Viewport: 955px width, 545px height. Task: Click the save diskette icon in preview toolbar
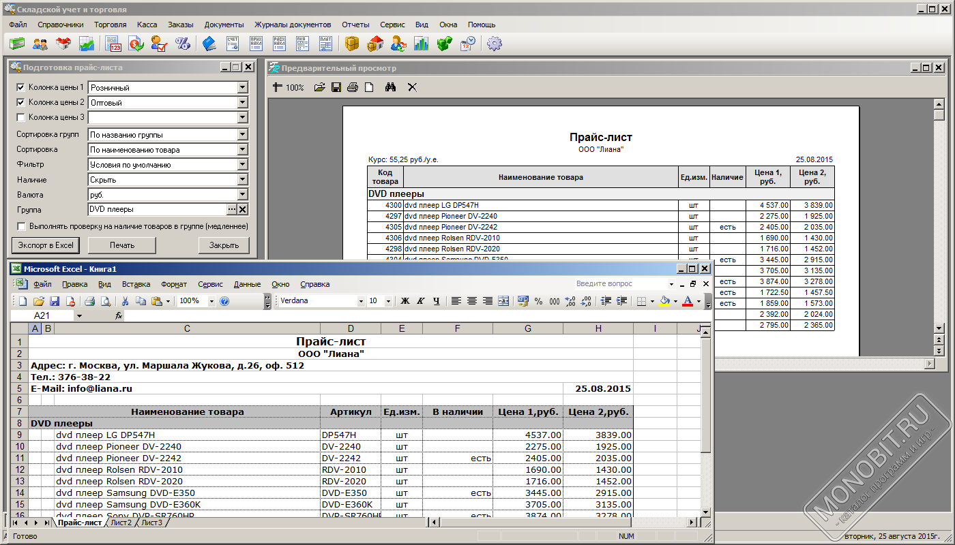click(336, 87)
